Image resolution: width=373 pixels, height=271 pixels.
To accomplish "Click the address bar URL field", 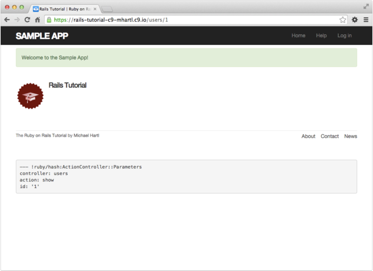I will coord(195,19).
